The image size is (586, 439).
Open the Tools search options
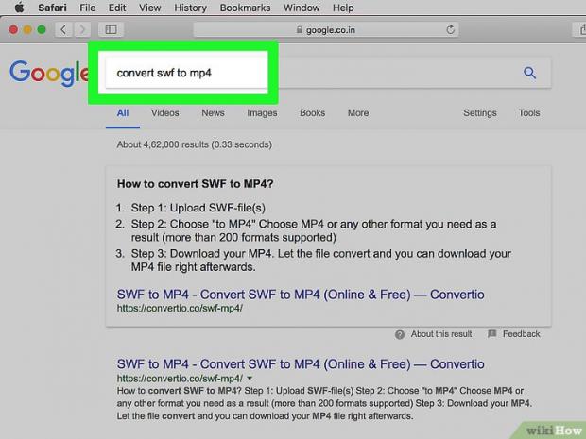click(x=528, y=113)
